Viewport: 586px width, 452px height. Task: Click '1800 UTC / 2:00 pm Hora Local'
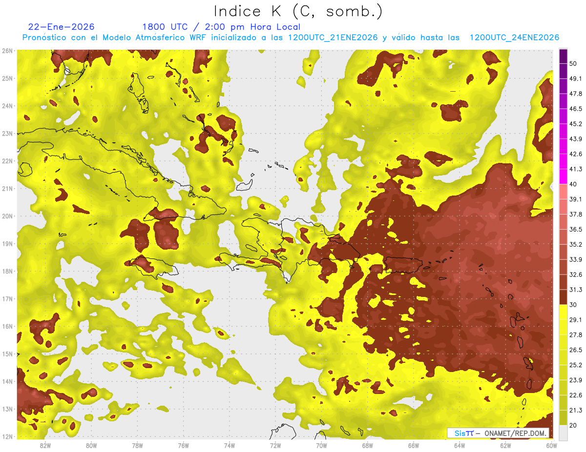tap(221, 27)
